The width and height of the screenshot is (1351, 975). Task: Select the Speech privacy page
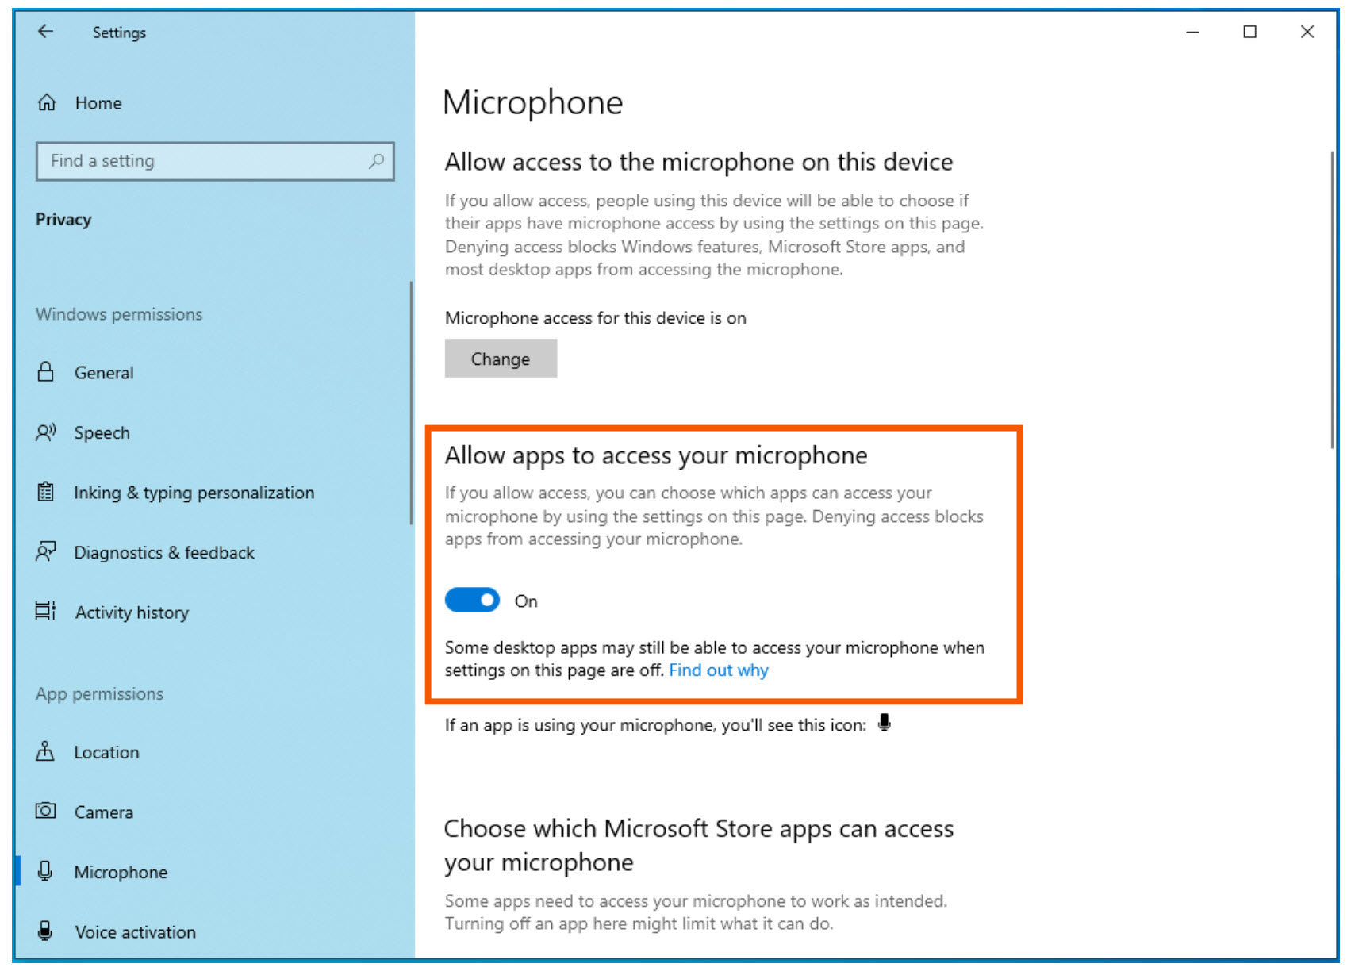point(102,433)
